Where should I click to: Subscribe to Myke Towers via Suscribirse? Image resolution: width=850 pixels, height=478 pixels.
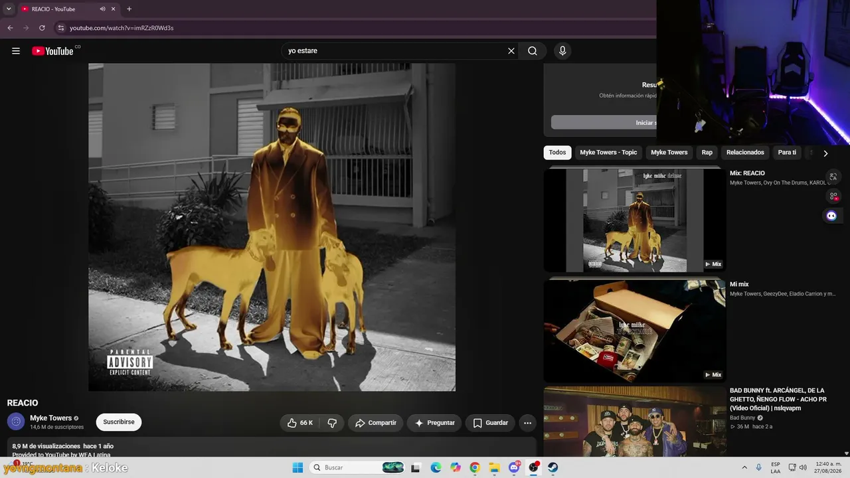pyautogui.click(x=119, y=422)
